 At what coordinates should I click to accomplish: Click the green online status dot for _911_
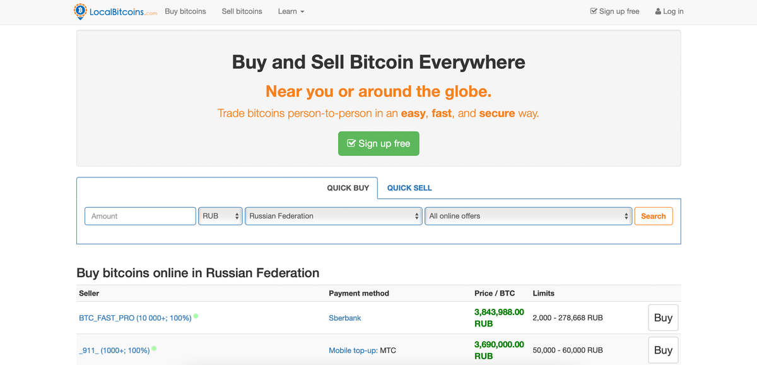click(x=155, y=348)
